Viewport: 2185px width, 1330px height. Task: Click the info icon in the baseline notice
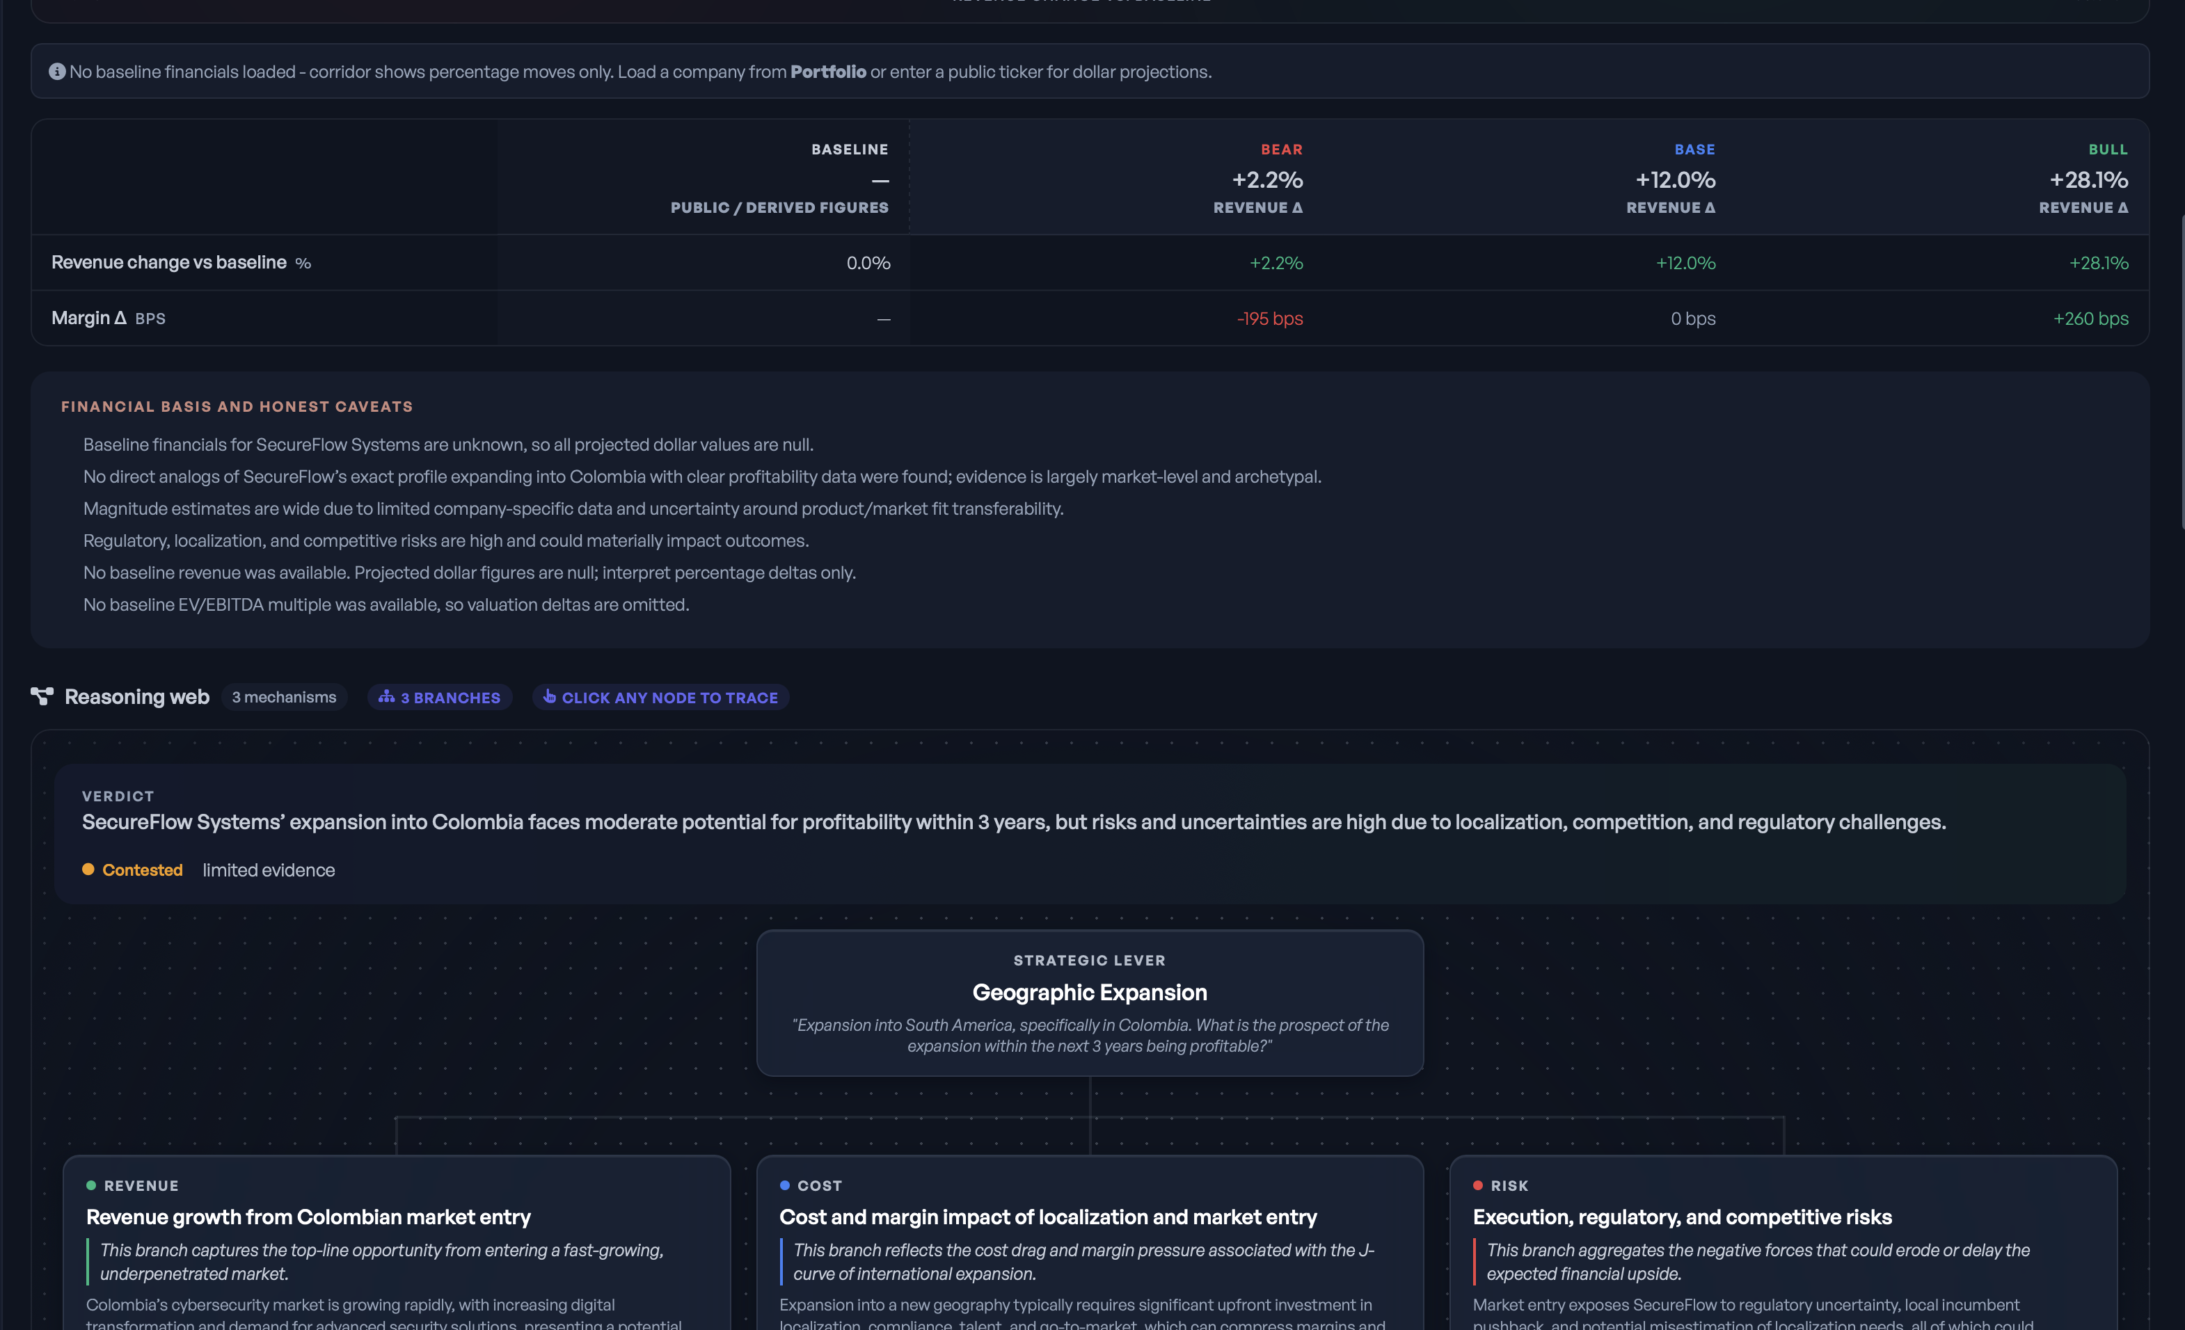(x=57, y=72)
